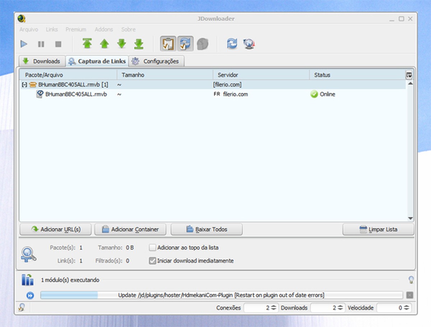
Task: Move selected package down one position
Action: (121, 44)
